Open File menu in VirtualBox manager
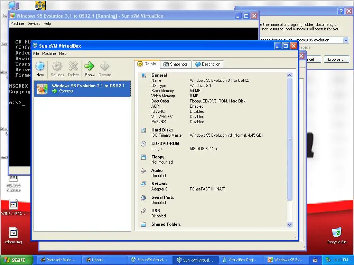The image size is (354, 265). [36, 53]
